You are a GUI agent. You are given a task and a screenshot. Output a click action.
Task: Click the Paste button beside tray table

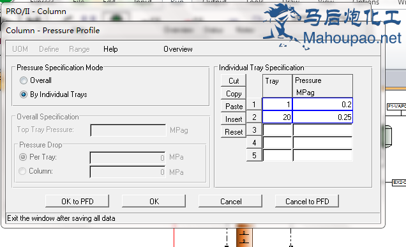tap(234, 106)
